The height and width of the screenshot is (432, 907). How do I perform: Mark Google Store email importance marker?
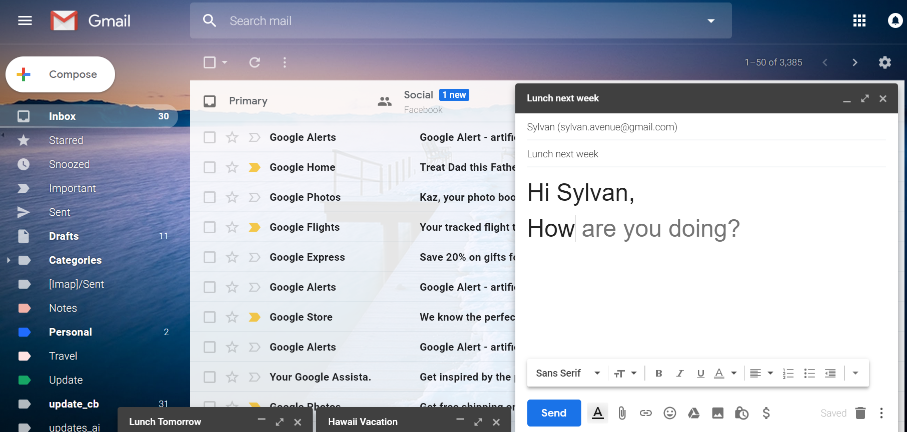(255, 317)
